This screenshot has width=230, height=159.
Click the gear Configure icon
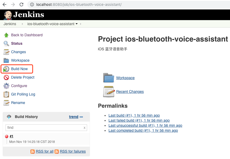tap(6, 86)
